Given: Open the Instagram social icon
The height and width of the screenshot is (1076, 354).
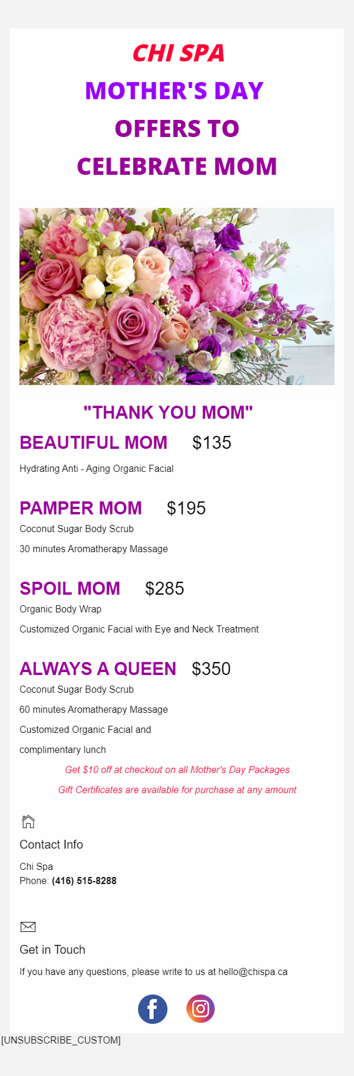Looking at the screenshot, I should [201, 1009].
